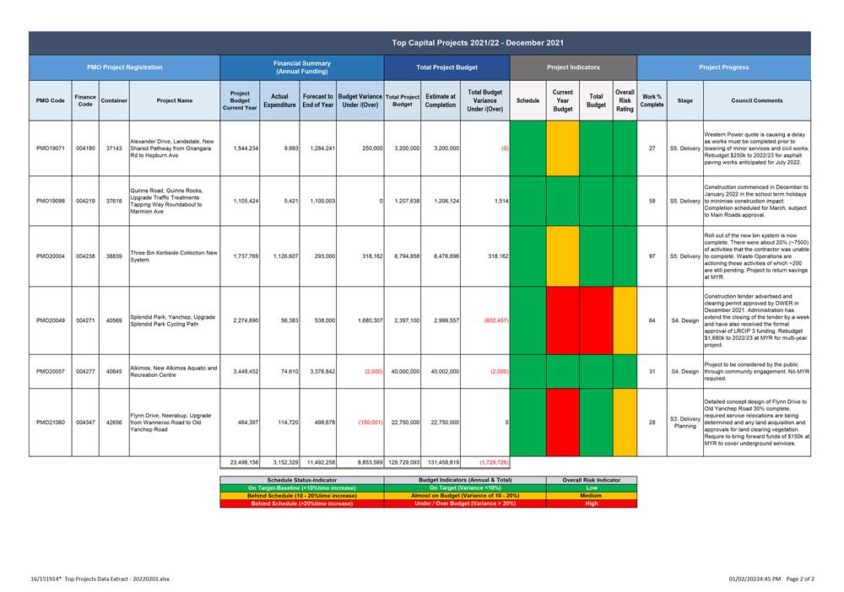Select the 'Project to be considered by the public' comment
844x592 pixels.
pos(756,372)
